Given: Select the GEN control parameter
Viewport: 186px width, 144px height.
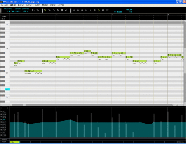Looking at the screenshot, I should pos(4,128).
